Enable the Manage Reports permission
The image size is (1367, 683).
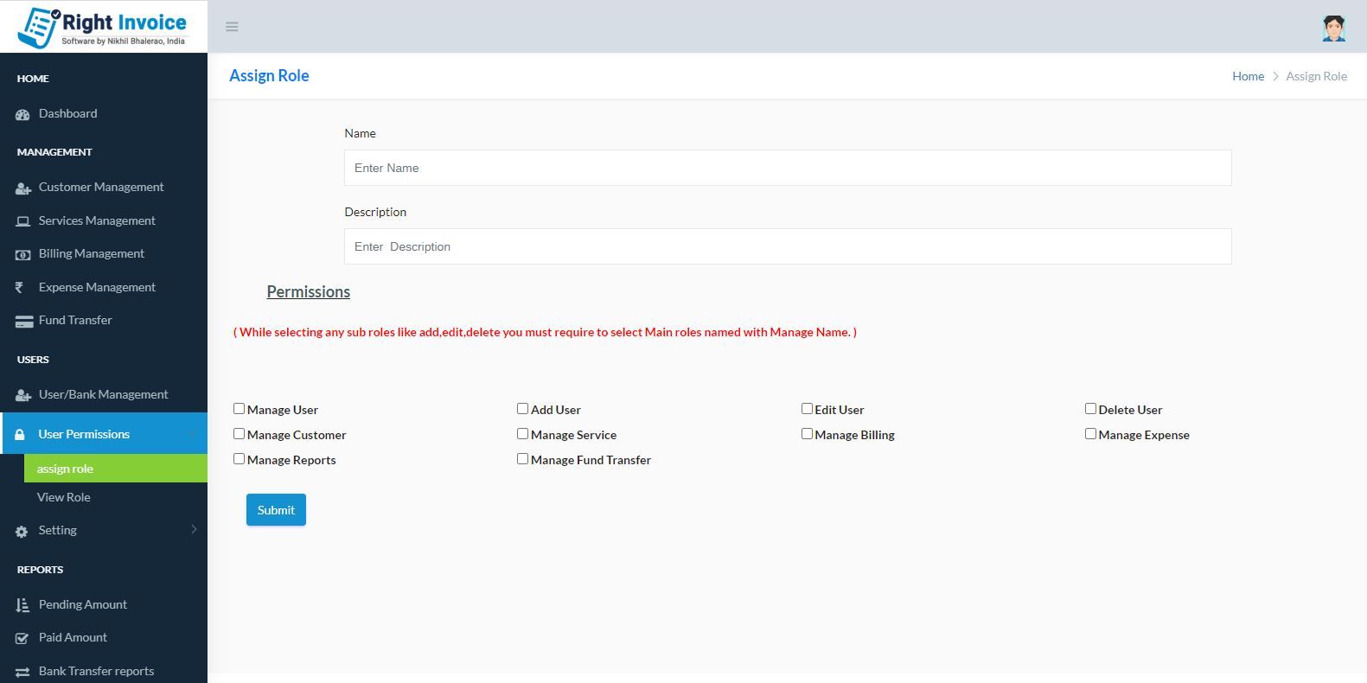pyautogui.click(x=239, y=459)
